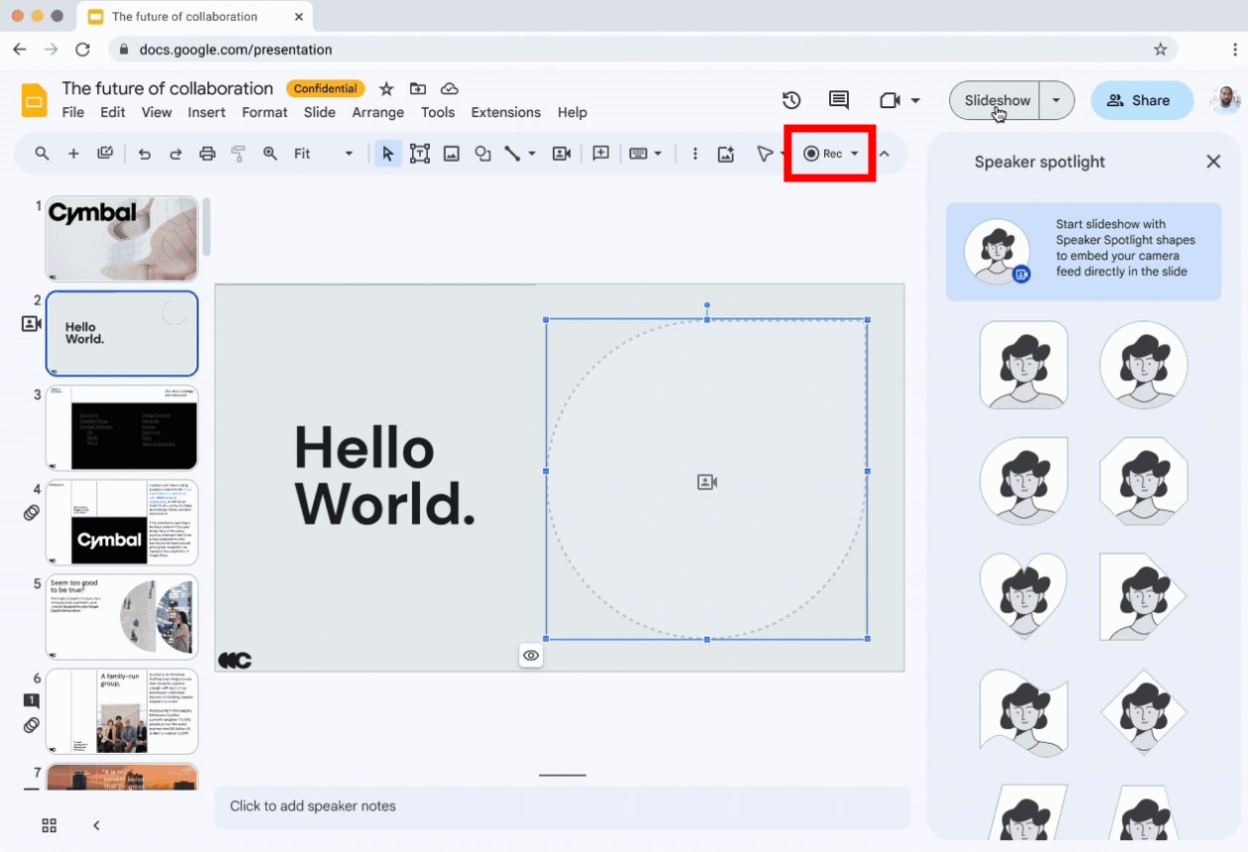Click the Hello World title text
The height and width of the screenshot is (852, 1248).
coord(385,477)
